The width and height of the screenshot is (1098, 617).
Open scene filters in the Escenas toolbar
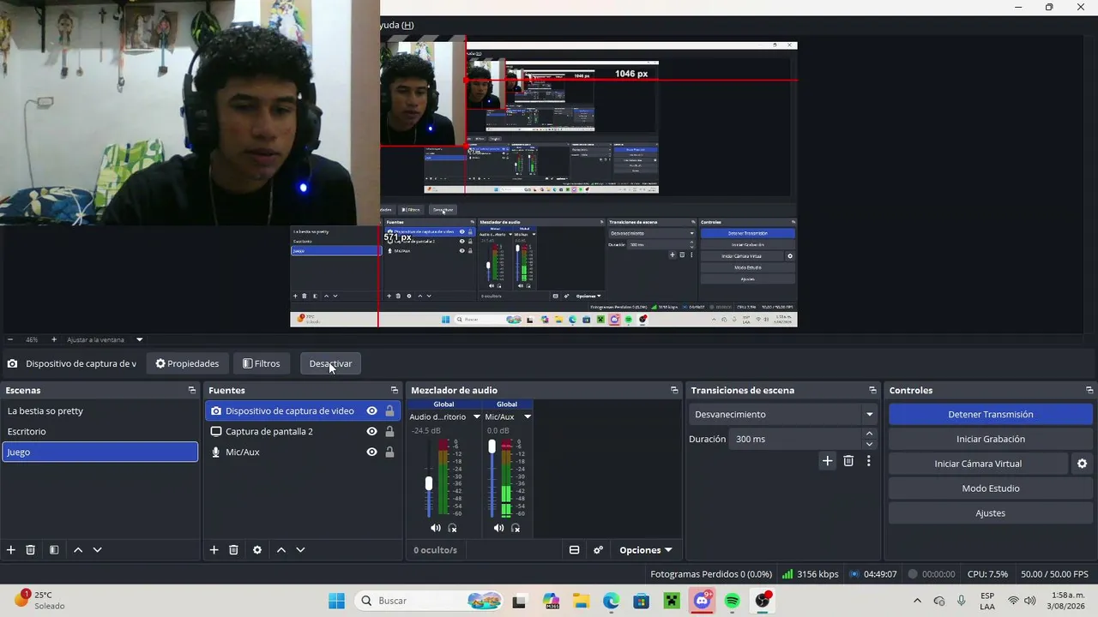pyautogui.click(x=54, y=550)
